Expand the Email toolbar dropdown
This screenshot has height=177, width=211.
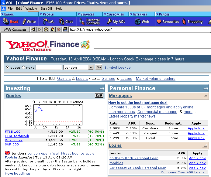[2, 14]
